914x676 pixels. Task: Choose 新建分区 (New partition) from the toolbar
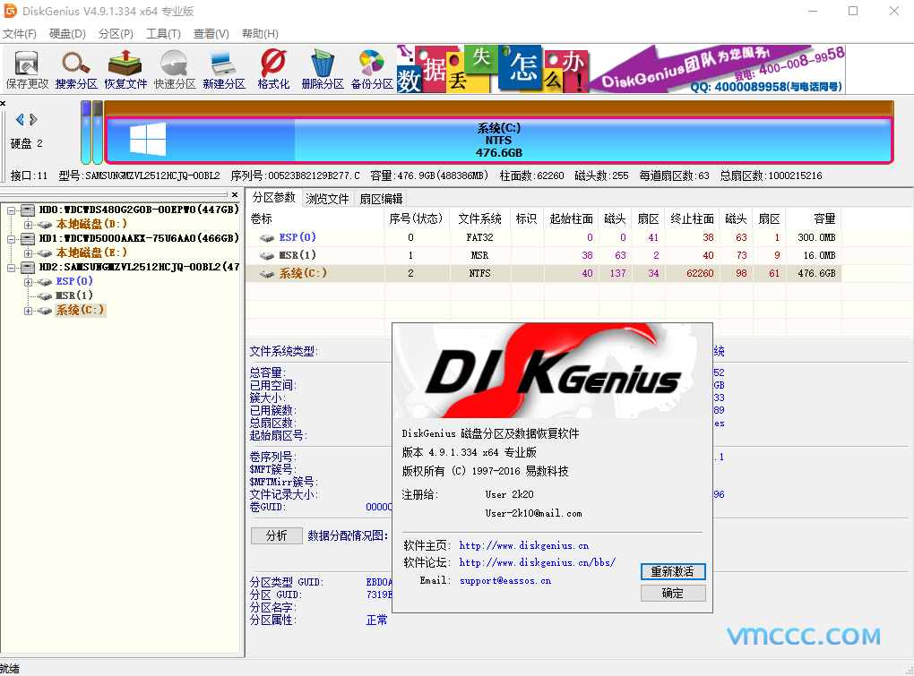click(x=224, y=69)
